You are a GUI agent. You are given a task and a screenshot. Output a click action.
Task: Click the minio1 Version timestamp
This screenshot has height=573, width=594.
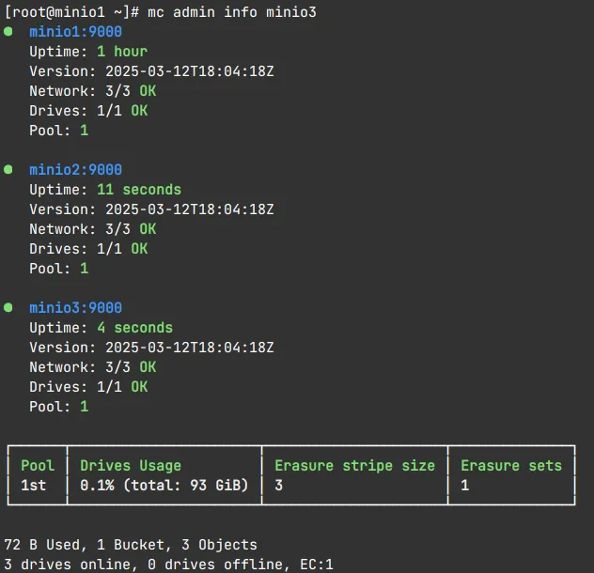pos(190,71)
